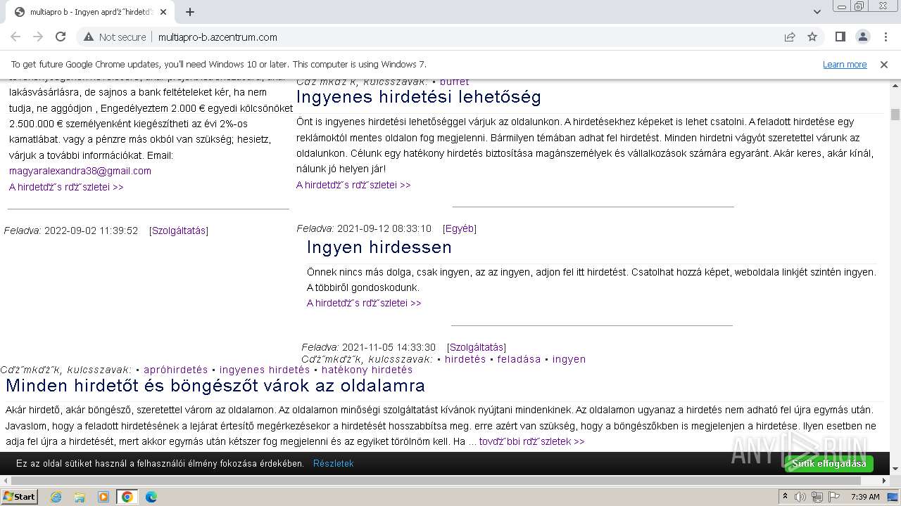
Task: Select ingyen keyword link
Action: [569, 359]
